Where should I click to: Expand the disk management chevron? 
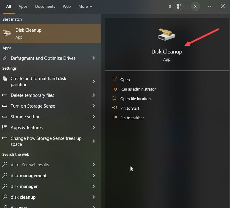94,175
